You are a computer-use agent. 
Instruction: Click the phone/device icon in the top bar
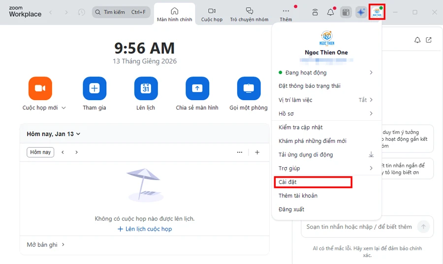pos(315,12)
